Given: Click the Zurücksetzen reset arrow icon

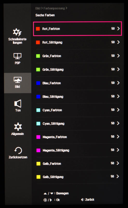Looking at the screenshot, I should 18,151.
